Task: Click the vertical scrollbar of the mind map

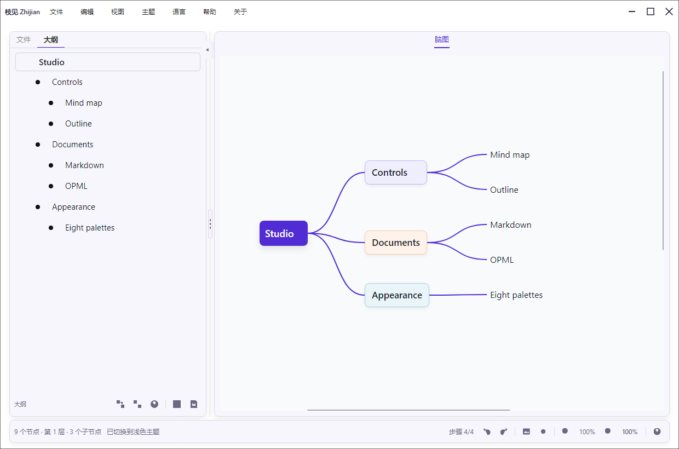Action: [663, 160]
